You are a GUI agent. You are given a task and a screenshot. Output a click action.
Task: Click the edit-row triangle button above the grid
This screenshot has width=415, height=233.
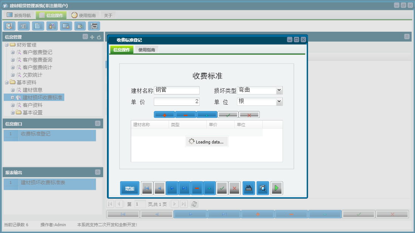pos(207,115)
